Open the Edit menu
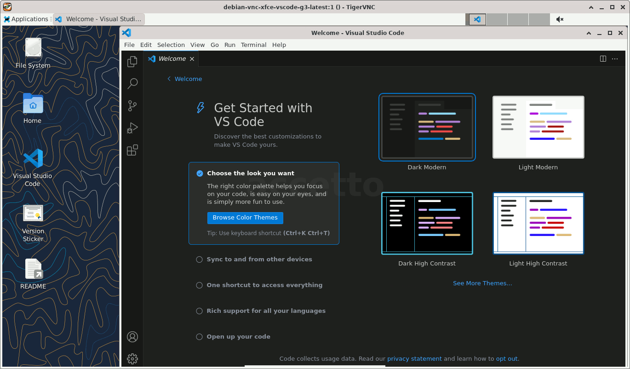The height and width of the screenshot is (369, 630). (146, 45)
